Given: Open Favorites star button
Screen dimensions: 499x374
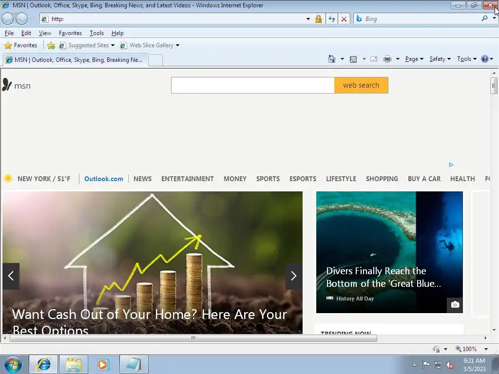Looking at the screenshot, I should coord(21,45).
